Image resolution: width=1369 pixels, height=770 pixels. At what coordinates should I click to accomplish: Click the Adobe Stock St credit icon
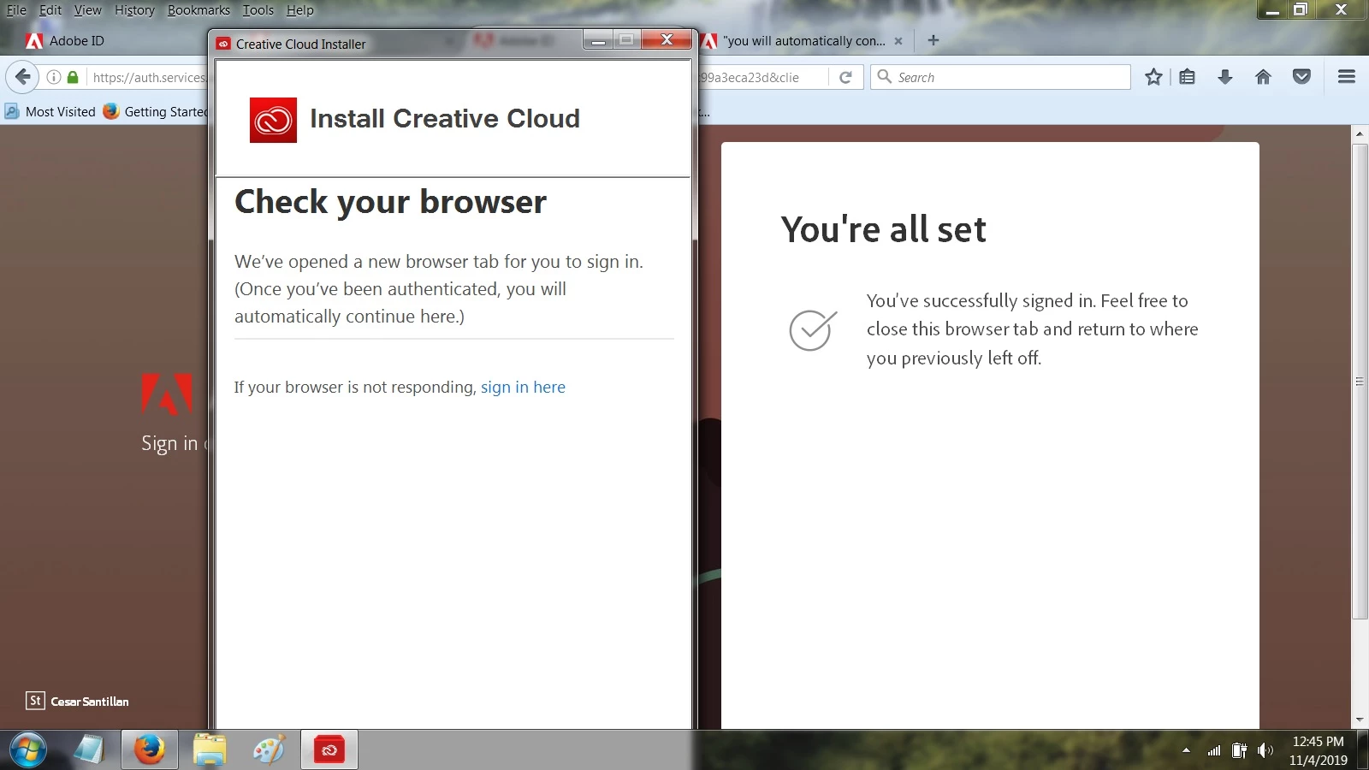(x=35, y=701)
